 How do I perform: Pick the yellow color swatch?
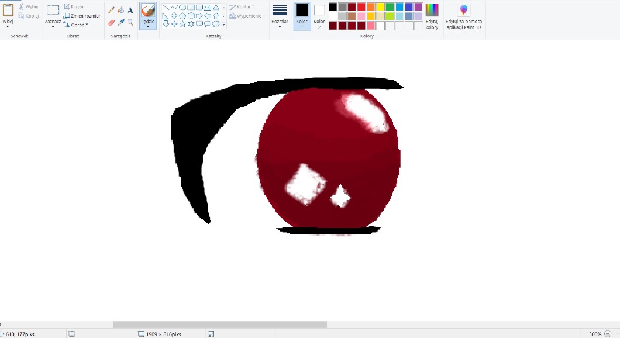(x=380, y=6)
